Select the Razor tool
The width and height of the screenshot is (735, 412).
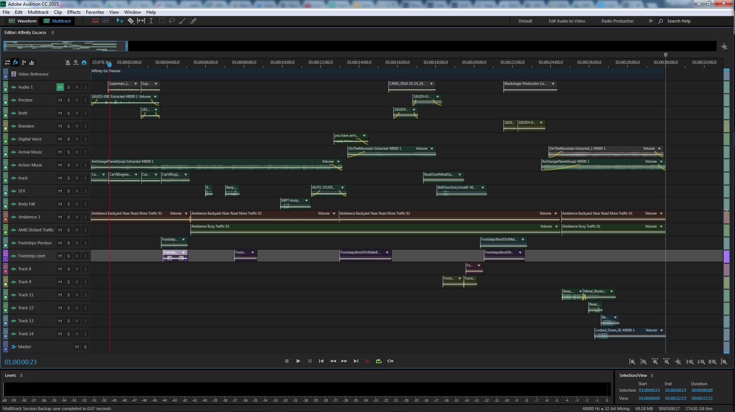click(131, 21)
